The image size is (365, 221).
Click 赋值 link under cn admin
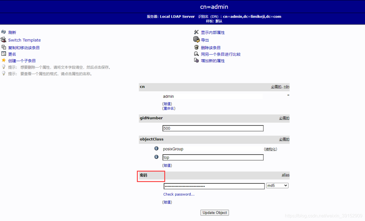[167, 104]
